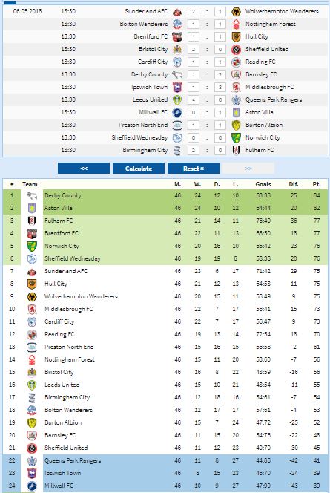Open Brentford FC link in standings
Image resolution: width=330 pixels, height=493 pixels.
click(62, 233)
